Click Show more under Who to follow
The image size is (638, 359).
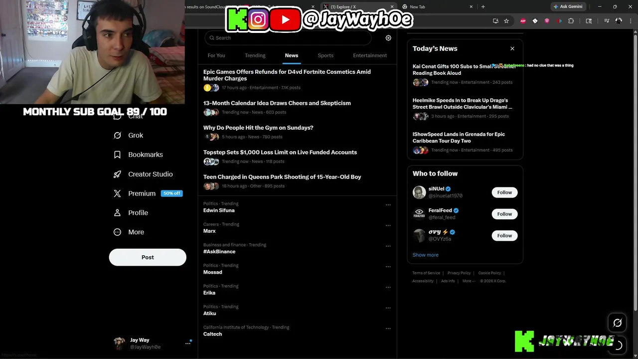pyautogui.click(x=426, y=255)
